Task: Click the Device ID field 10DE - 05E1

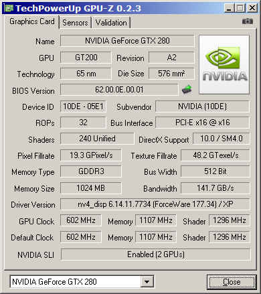Action: click(83, 106)
